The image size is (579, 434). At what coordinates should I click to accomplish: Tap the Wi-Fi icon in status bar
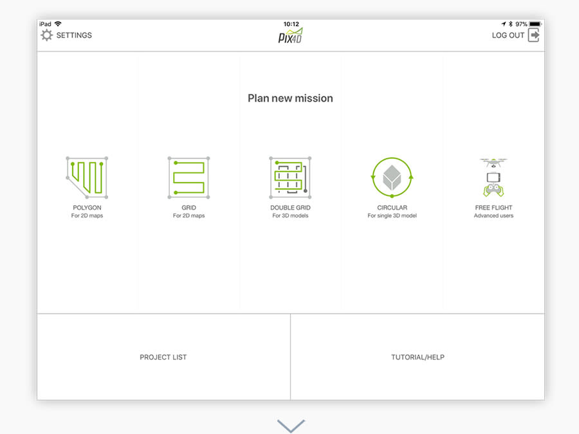pyautogui.click(x=58, y=24)
